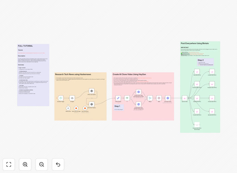Select the Threads Blotato node
The height and width of the screenshot is (173, 237).
click(x=197, y=111)
